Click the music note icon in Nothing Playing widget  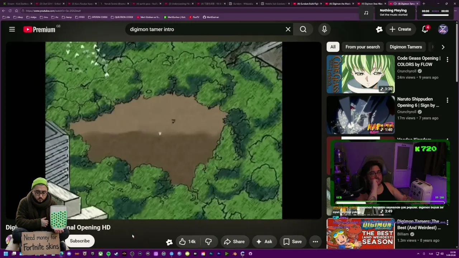click(366, 13)
